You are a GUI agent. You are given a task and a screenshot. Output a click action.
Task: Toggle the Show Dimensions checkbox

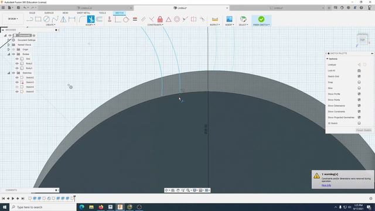tap(359, 105)
